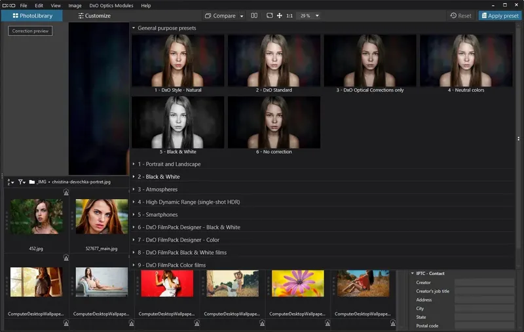Expand the 3 - Atmospheres preset group

(x=157, y=189)
